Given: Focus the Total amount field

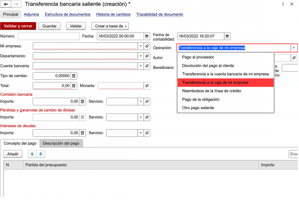Looking at the screenshot, I should click(x=52, y=86).
